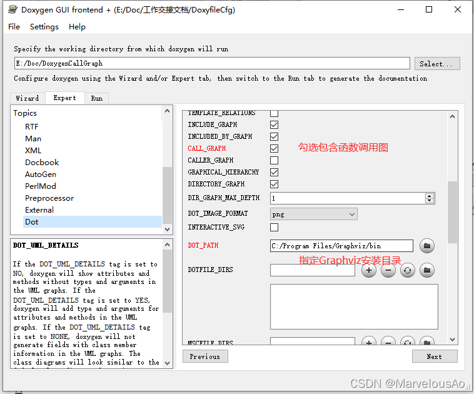Uncheck the INCLUDED_BY_GRAPH checkbox
The height and width of the screenshot is (394, 474).
tap(274, 136)
